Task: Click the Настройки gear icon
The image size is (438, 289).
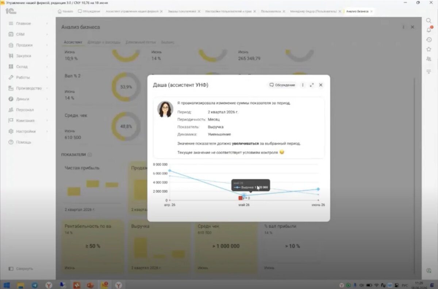Action: coord(11,131)
